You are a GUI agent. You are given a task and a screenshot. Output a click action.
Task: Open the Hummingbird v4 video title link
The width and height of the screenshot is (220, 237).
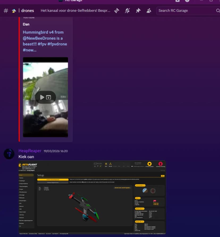[45, 41]
